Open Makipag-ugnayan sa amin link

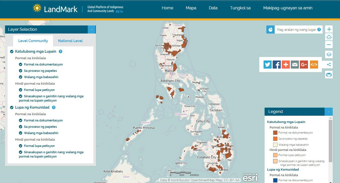tap(288, 8)
